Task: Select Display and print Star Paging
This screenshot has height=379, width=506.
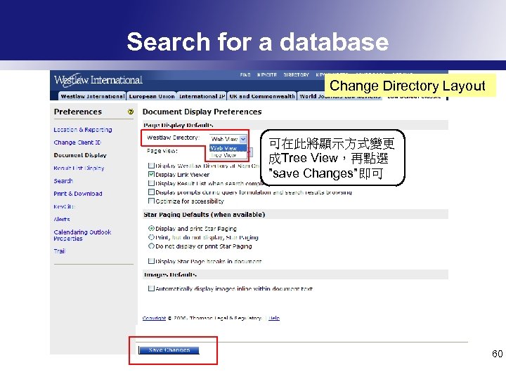Action: pos(151,229)
